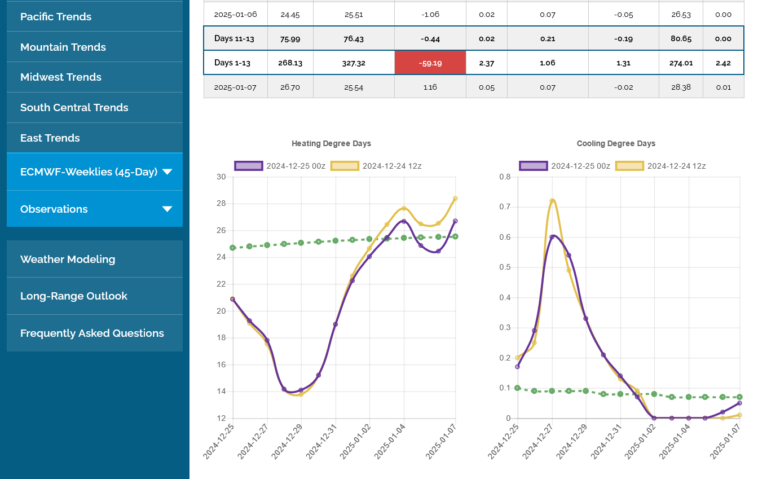Hide the 2024-12-24 12z Cooling series label

coord(676,166)
